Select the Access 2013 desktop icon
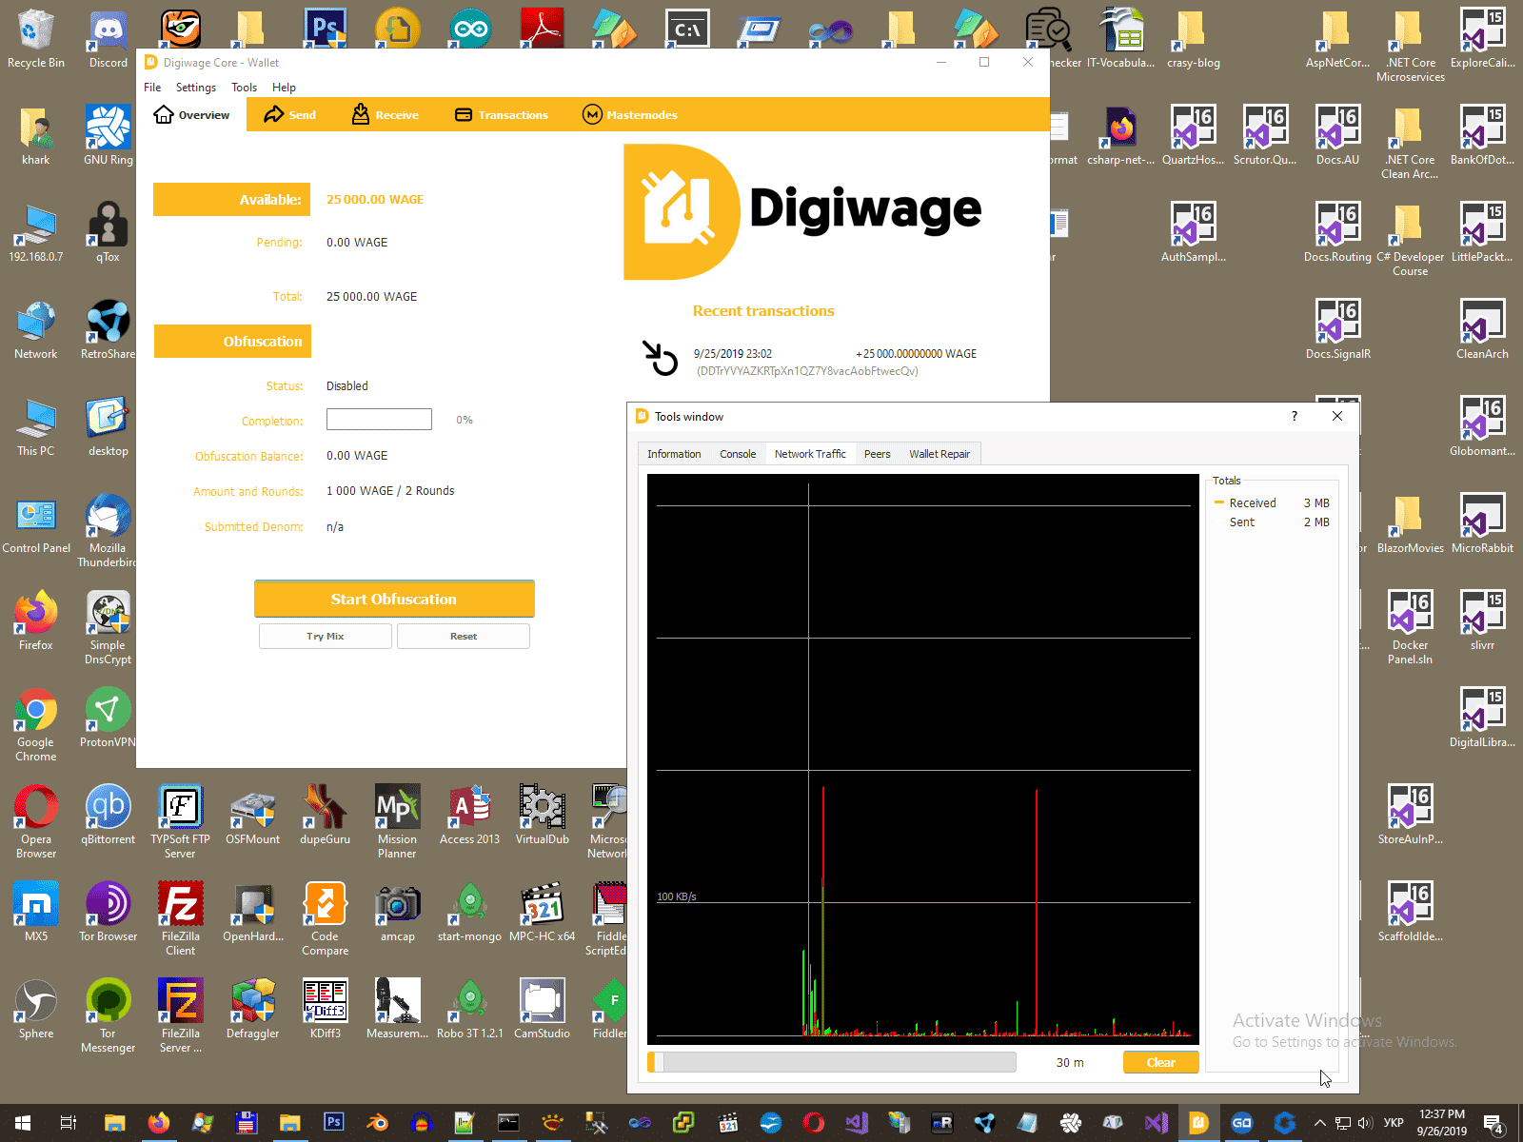1523x1142 pixels. (469, 816)
